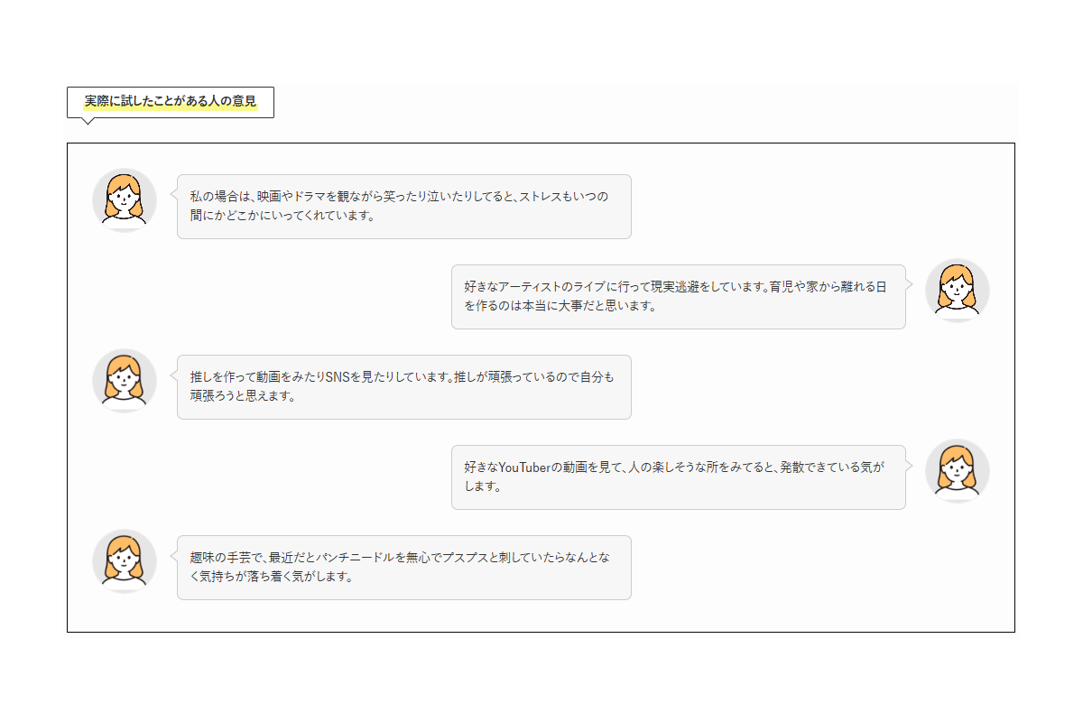Click the phrase 映画やドラマ in the first comment
The height and width of the screenshot is (722, 1083).
point(291,197)
